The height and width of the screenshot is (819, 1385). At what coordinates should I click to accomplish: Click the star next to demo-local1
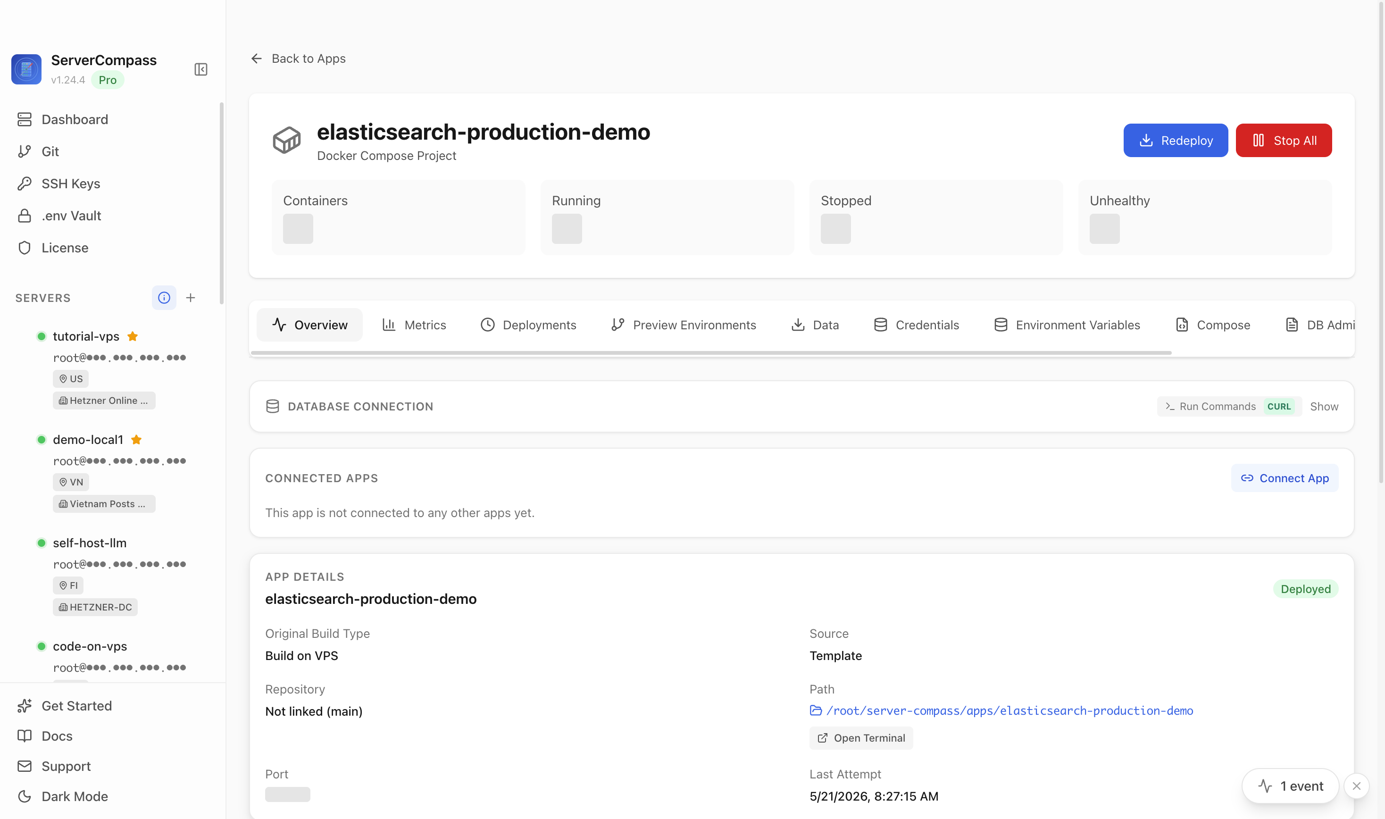point(136,439)
